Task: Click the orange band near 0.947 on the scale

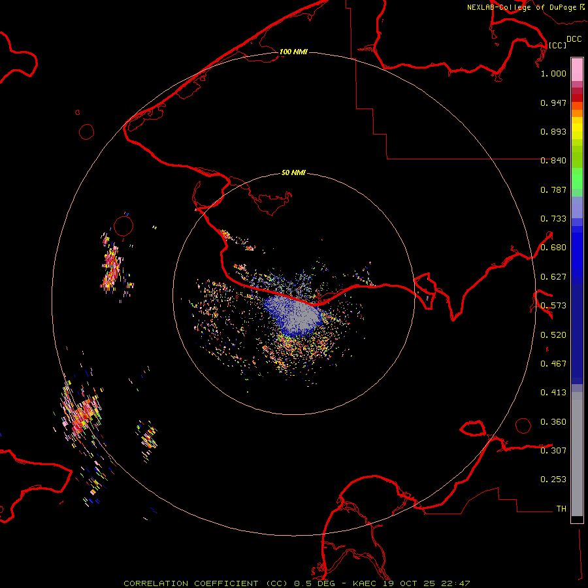Action: pos(577,106)
